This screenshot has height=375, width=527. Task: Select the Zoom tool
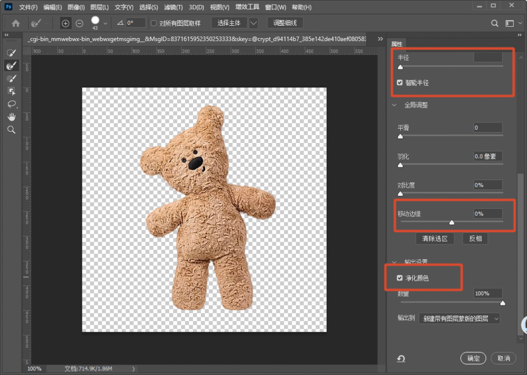click(x=11, y=130)
